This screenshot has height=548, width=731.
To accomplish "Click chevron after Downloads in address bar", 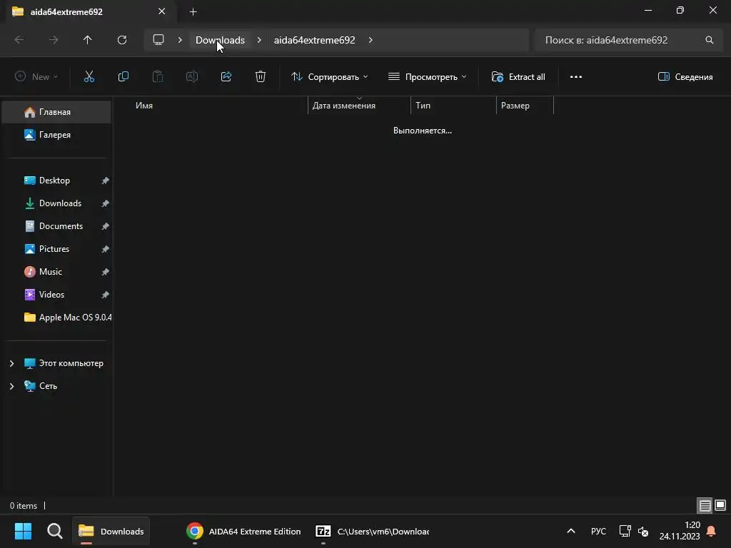I will coord(259,40).
